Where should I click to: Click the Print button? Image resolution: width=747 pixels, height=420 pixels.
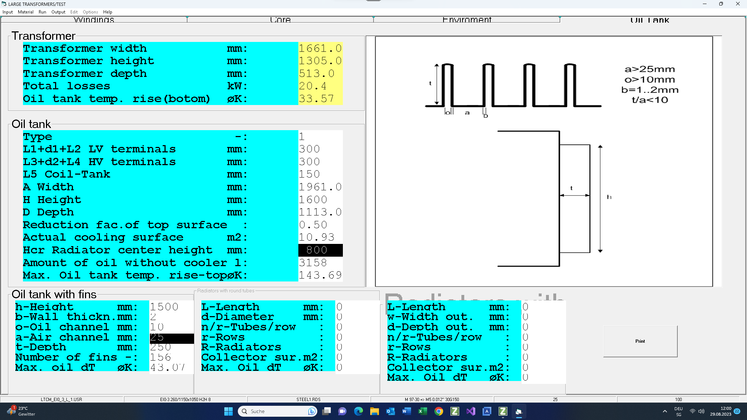click(x=640, y=341)
